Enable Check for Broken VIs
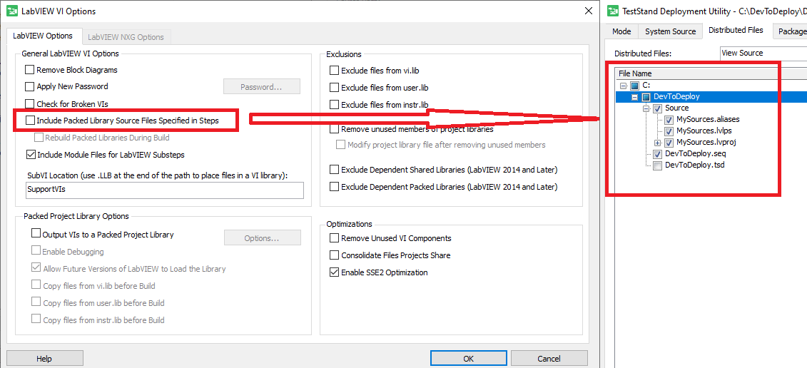This screenshot has width=807, height=368. point(30,104)
